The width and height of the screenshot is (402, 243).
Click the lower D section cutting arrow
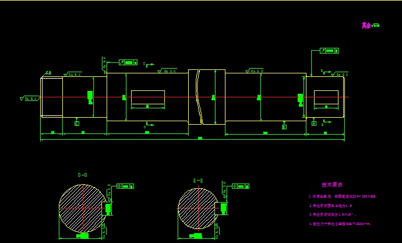[149, 125]
